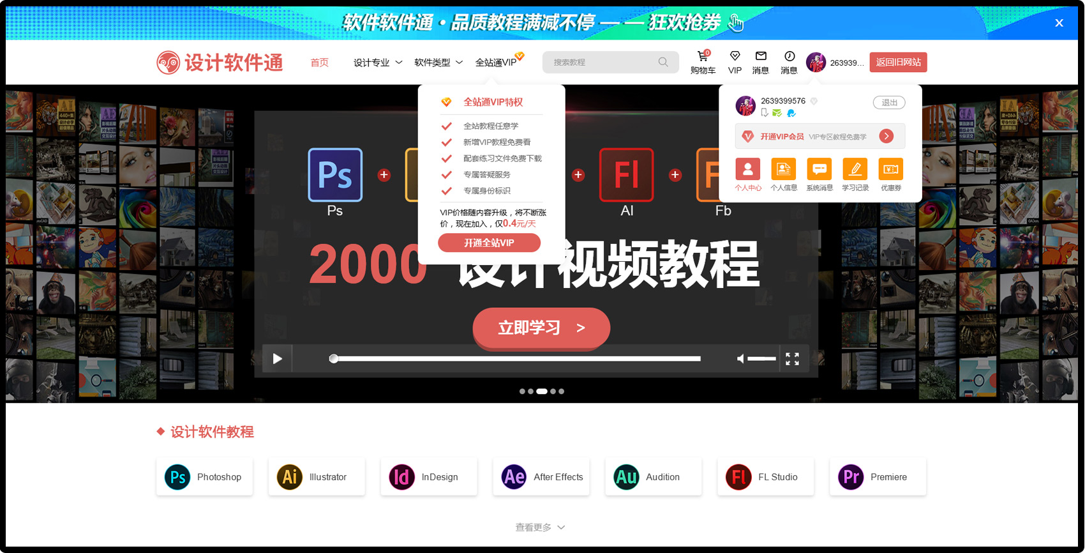Viewport: 1085px width, 553px height.
Task: Open the shopping cart icon
Action: (703, 57)
